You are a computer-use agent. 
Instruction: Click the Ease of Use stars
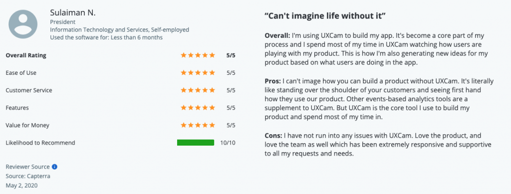[x=198, y=73]
